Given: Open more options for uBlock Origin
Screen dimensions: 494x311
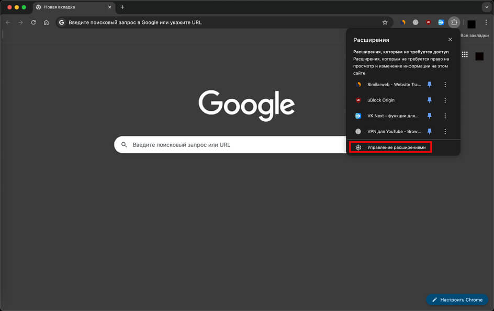Looking at the screenshot, I should pos(445,100).
